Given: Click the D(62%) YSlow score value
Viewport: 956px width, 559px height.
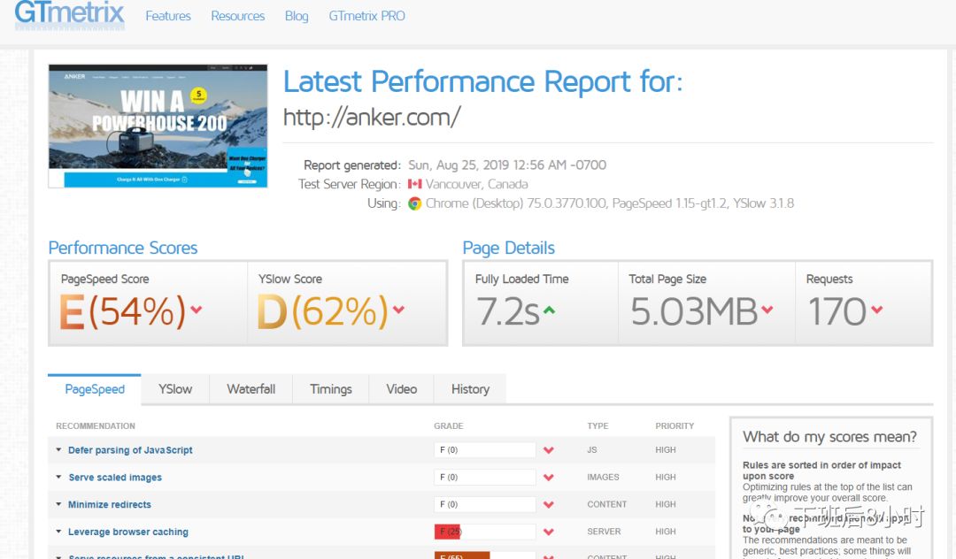Looking at the screenshot, I should [322, 311].
